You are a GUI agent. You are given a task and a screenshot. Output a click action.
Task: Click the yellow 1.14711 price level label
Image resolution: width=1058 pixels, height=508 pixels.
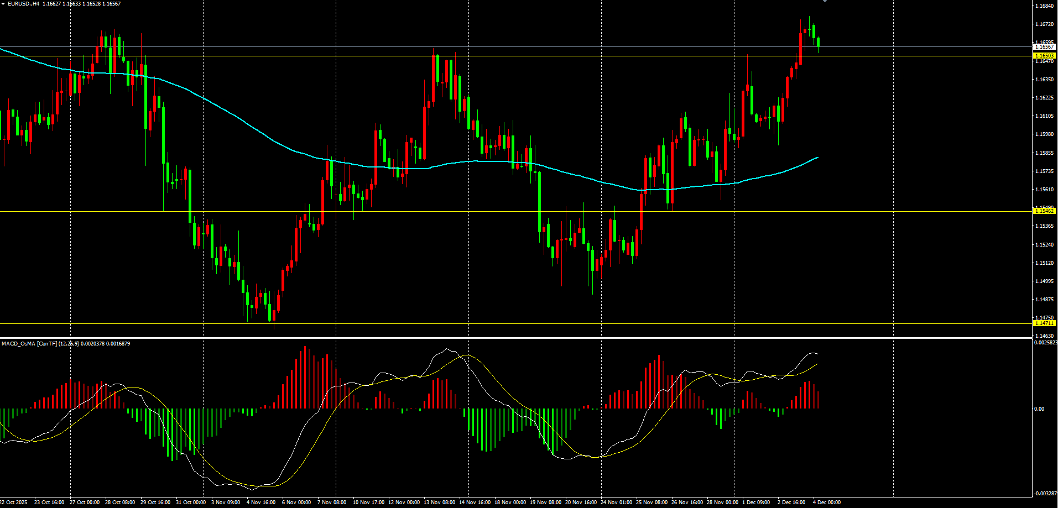pos(1044,323)
